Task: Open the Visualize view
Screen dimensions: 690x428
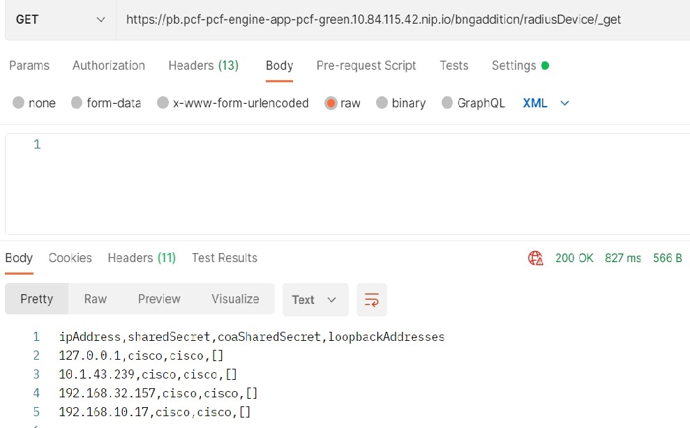Action: click(x=235, y=299)
